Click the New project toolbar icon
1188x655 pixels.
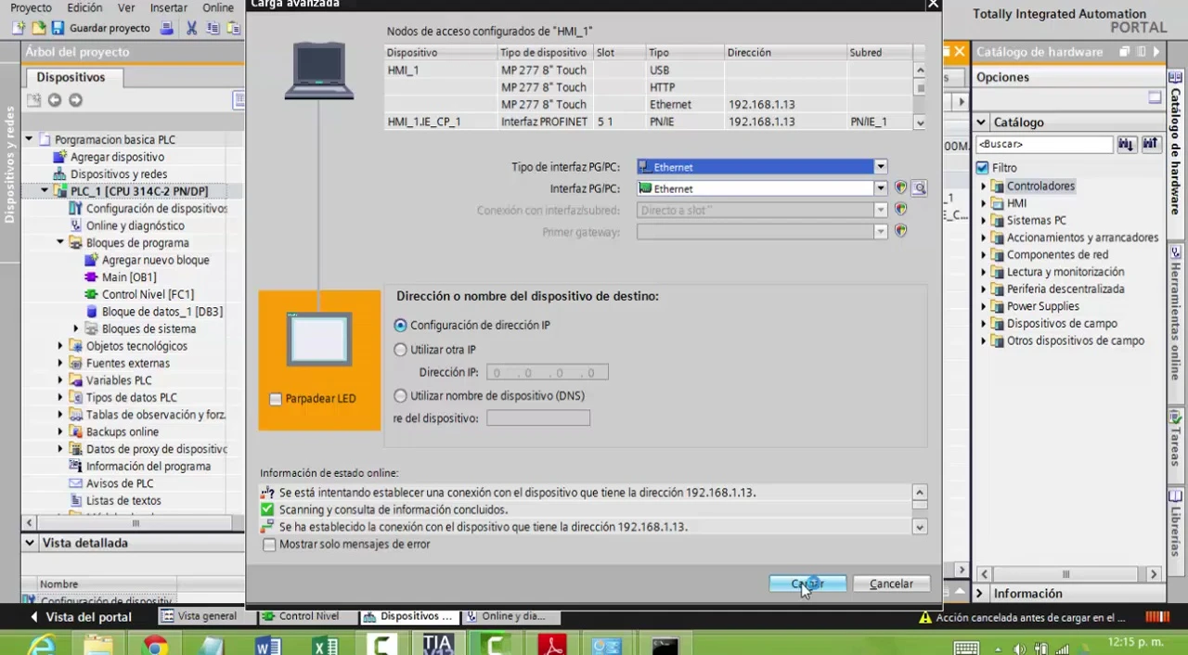pyautogui.click(x=19, y=28)
